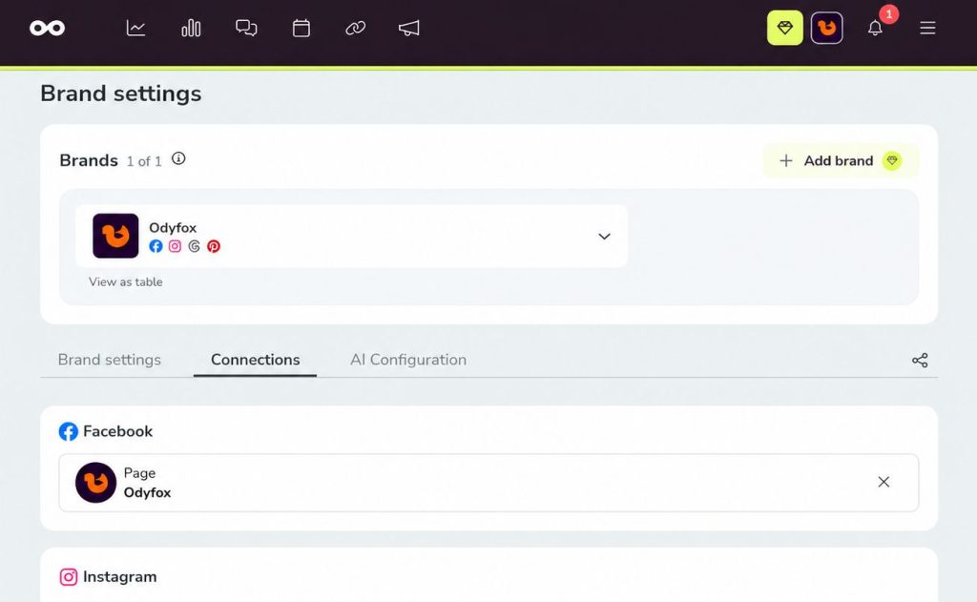
Task: Open the line chart analytics icon
Action: [x=135, y=28]
